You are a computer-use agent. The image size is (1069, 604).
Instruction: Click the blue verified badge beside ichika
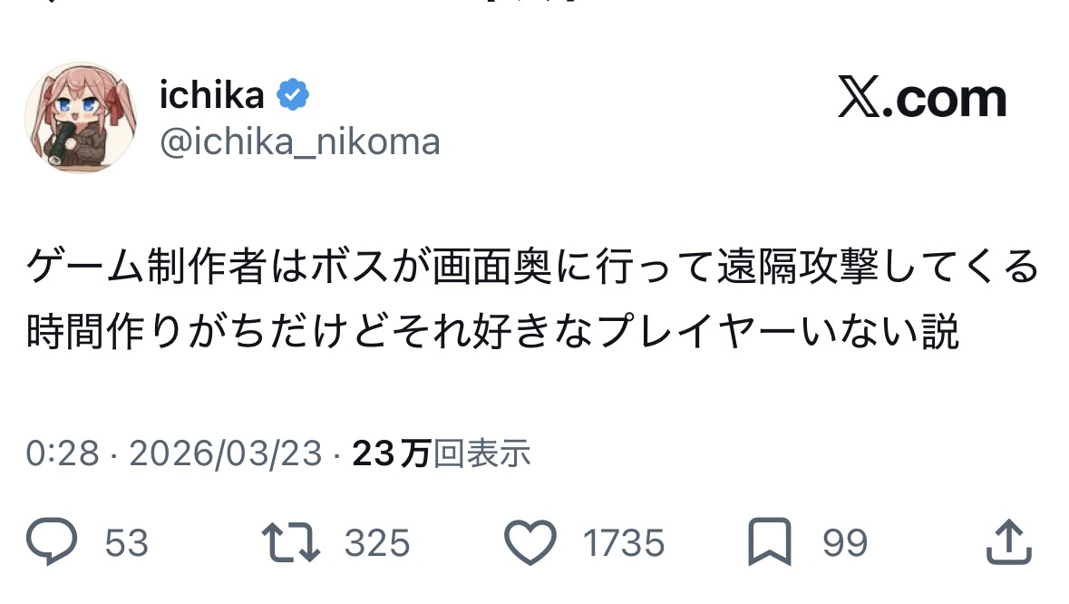(293, 94)
